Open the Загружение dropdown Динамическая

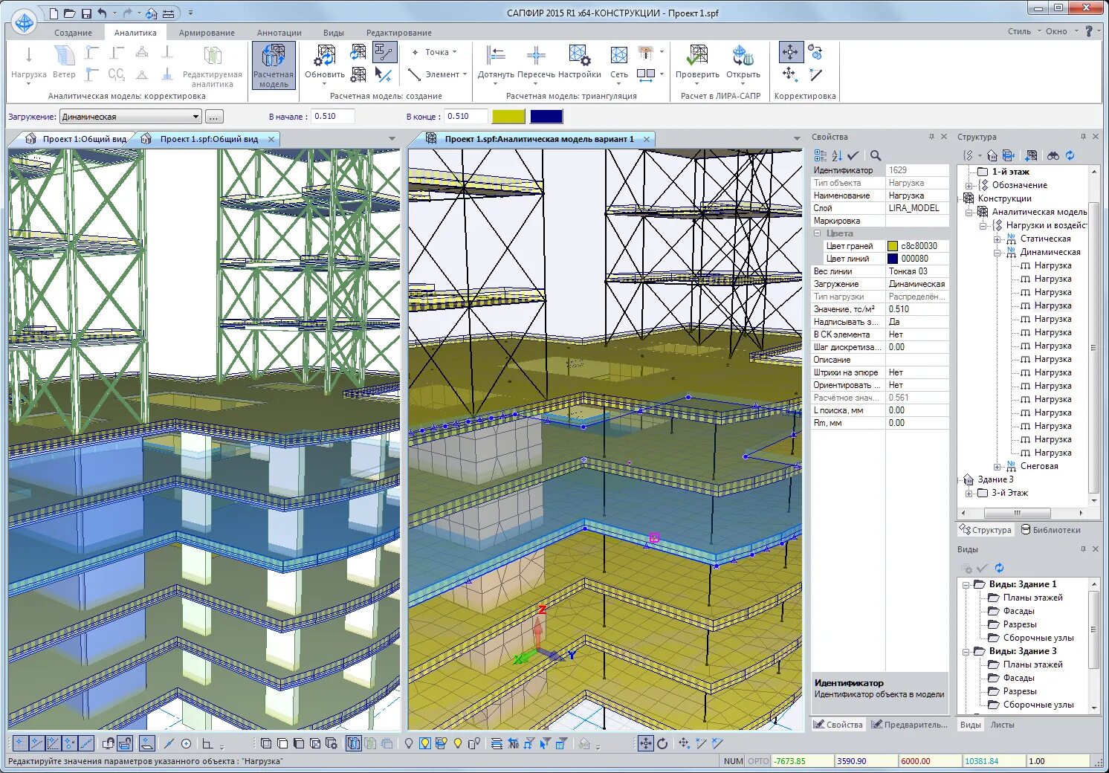pyautogui.click(x=131, y=117)
